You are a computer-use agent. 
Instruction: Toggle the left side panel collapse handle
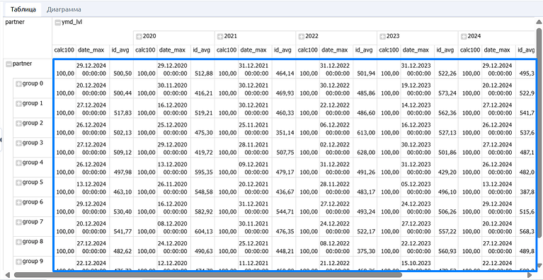coord(1,140)
